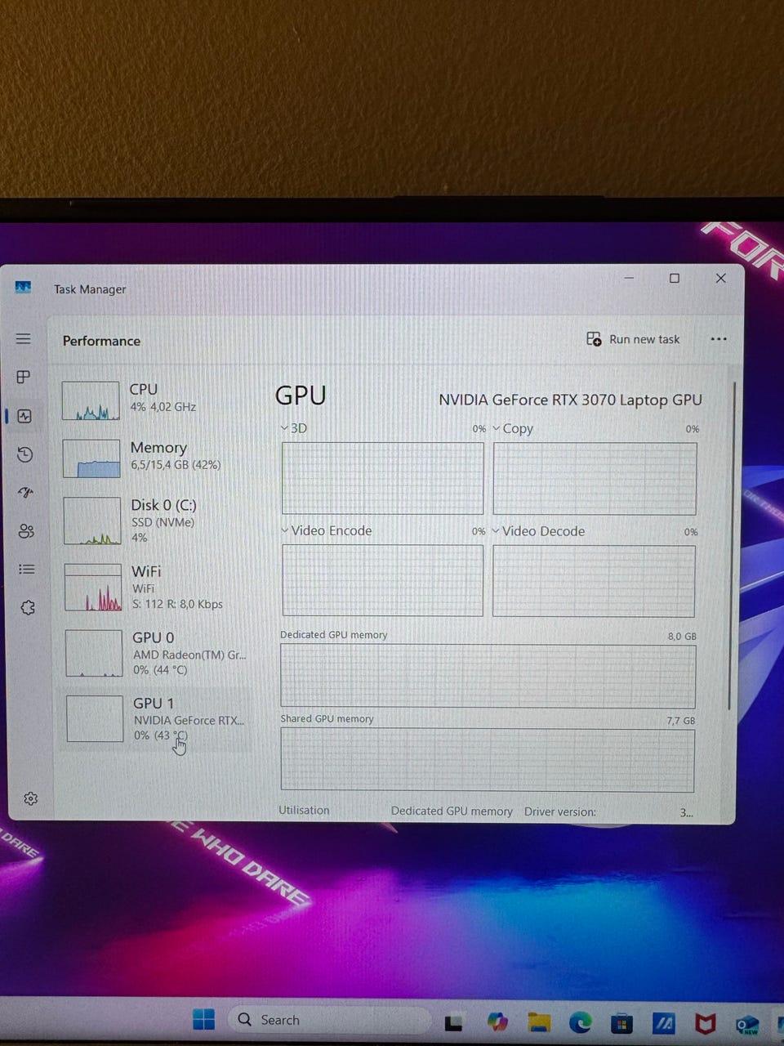Open the Video Decode engine dropdown
This screenshot has height=1046, width=784.
coord(495,530)
